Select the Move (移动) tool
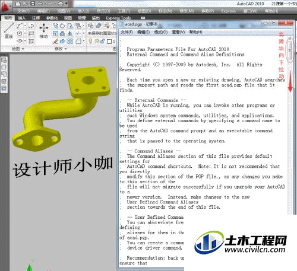 [x=44, y=31]
